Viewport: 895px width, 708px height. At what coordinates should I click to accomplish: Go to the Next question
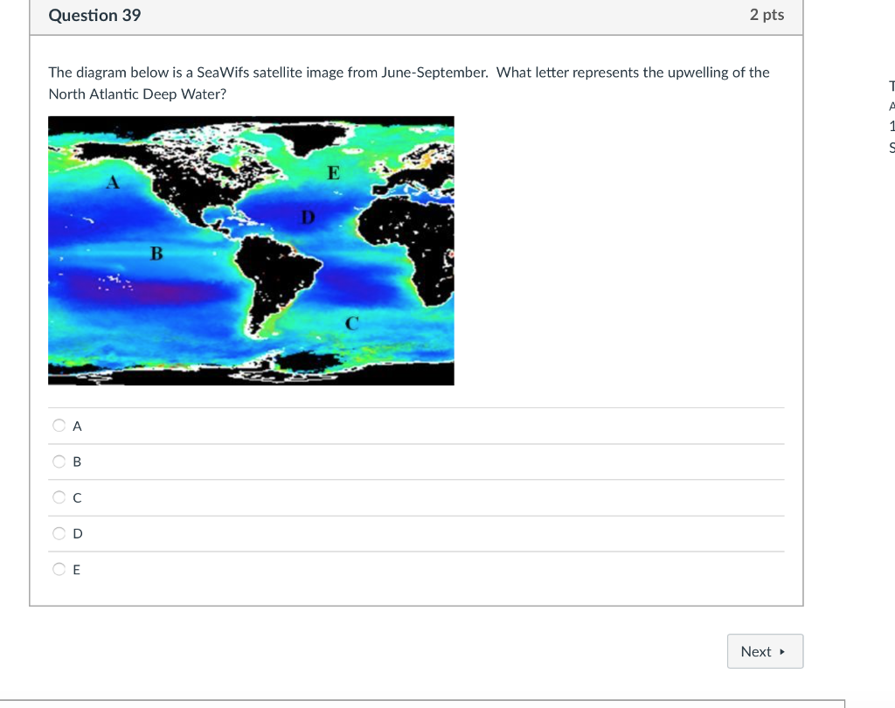(x=765, y=651)
